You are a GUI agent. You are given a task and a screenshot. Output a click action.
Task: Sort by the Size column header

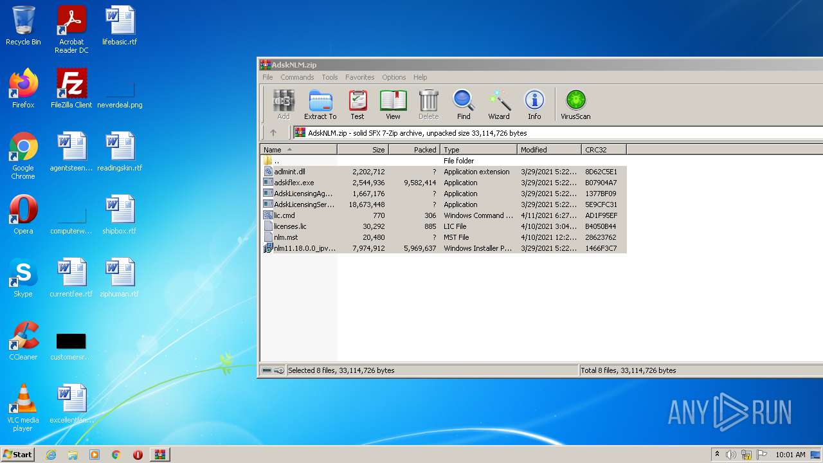click(363, 150)
